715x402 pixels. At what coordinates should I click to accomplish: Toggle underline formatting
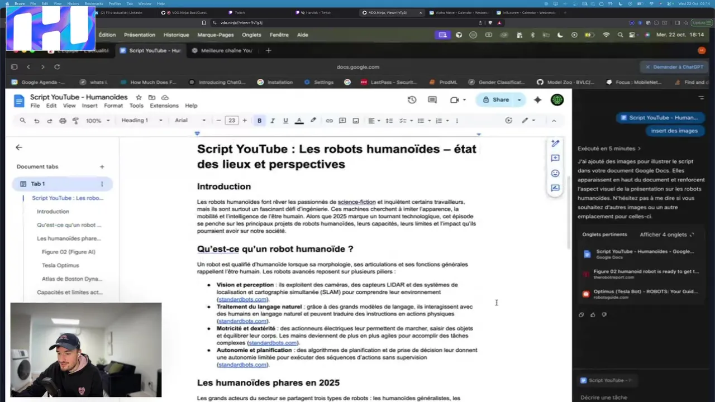(285, 121)
